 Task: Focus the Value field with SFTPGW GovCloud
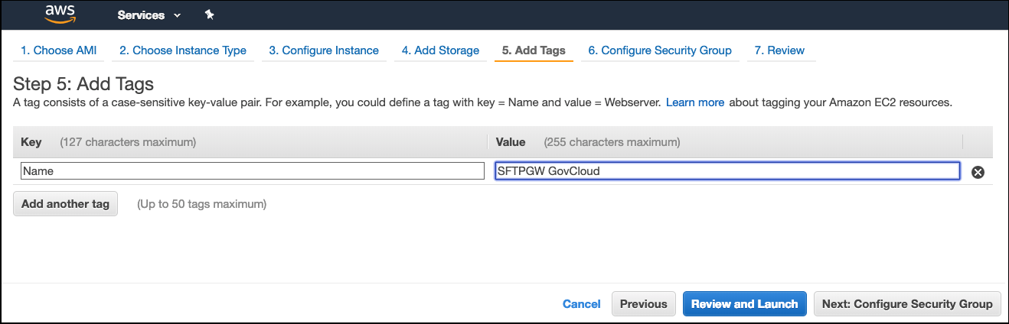point(727,171)
